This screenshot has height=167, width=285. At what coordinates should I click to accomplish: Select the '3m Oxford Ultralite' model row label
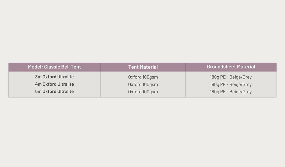coord(54,77)
